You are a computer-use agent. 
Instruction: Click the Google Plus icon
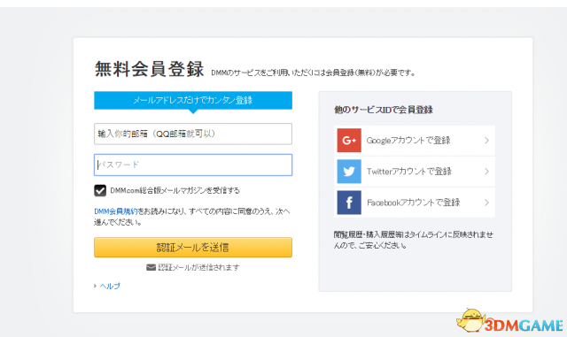[349, 140]
